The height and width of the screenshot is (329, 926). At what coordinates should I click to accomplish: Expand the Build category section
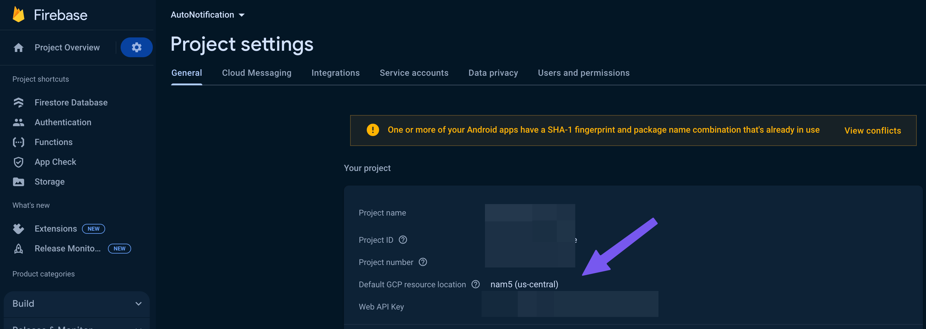(77, 303)
